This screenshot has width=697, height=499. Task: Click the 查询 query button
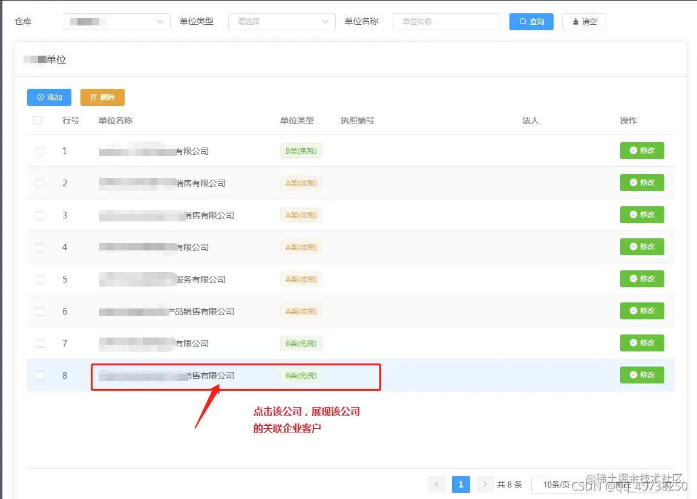point(531,21)
